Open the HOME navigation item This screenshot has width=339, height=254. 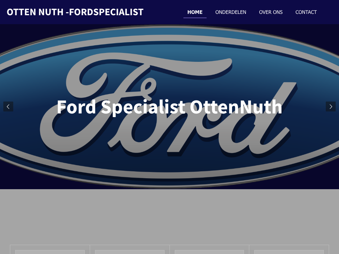pos(195,12)
